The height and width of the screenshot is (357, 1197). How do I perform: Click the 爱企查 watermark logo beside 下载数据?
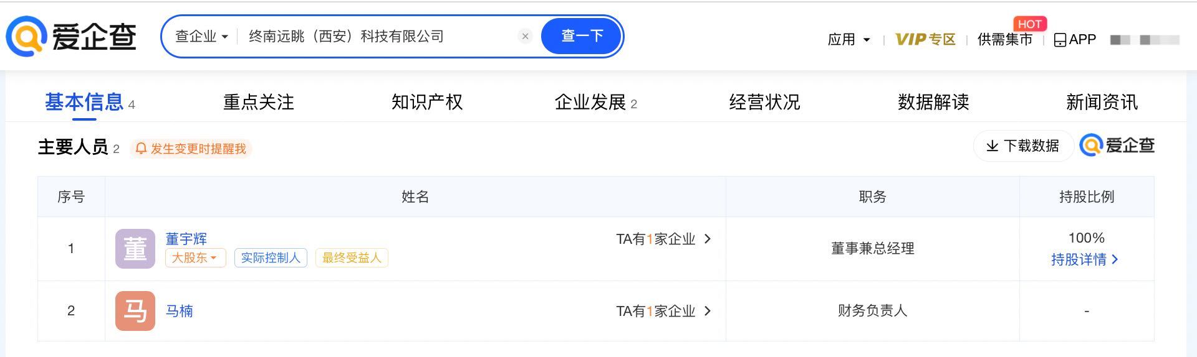(x=1117, y=146)
